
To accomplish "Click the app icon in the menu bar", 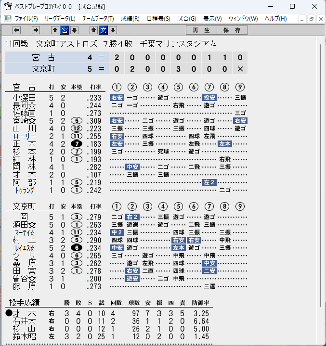I will 8,18.
